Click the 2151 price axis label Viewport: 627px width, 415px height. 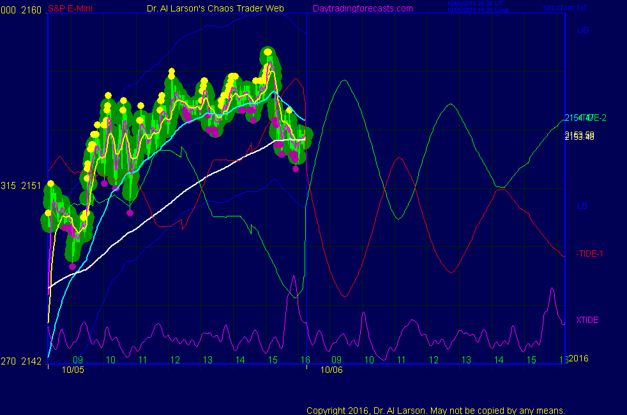point(31,186)
